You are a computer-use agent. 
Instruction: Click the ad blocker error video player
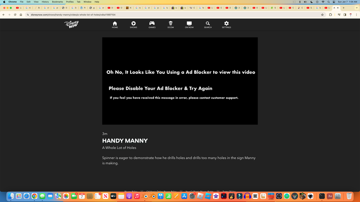[180, 81]
